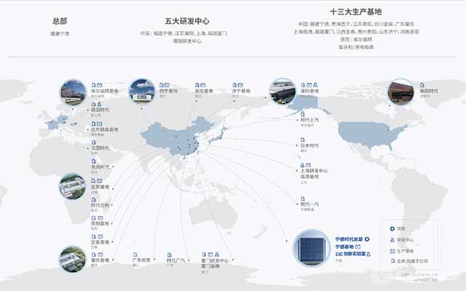466x291 pixels.
Task: Open the 宁德时代总部 building photo
Action: [x=312, y=248]
